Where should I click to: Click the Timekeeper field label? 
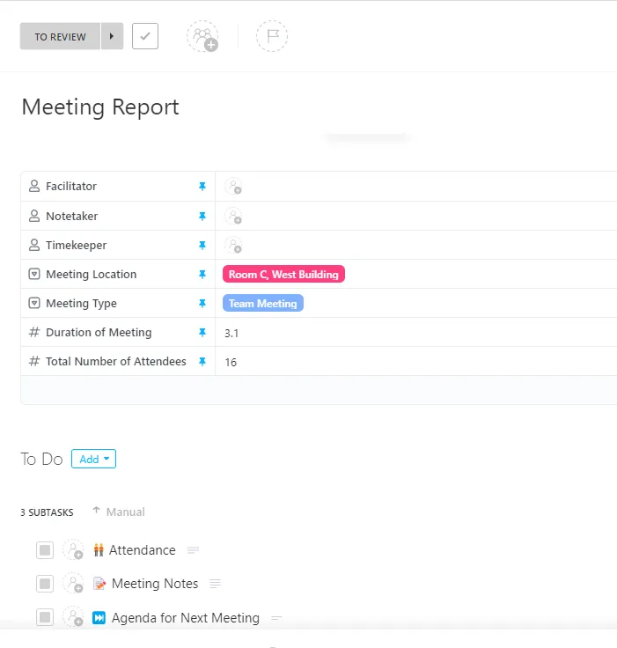76,246
